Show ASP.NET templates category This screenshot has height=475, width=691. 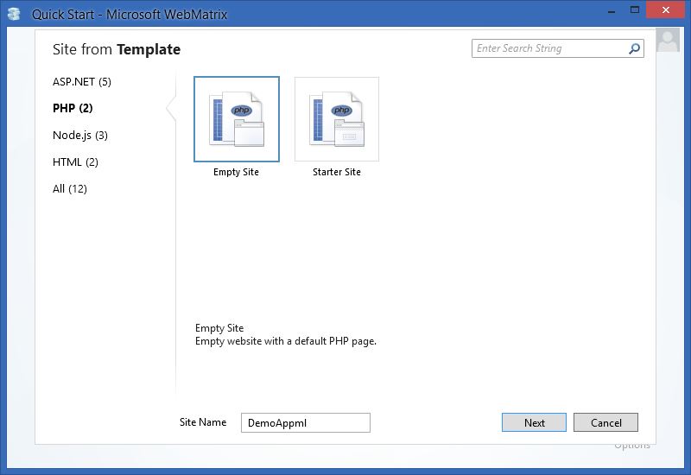[82, 82]
